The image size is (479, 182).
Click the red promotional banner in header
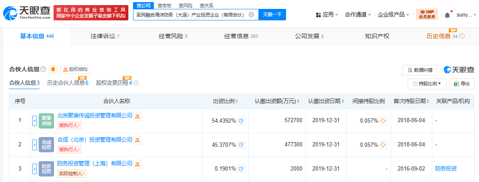[x=91, y=13]
